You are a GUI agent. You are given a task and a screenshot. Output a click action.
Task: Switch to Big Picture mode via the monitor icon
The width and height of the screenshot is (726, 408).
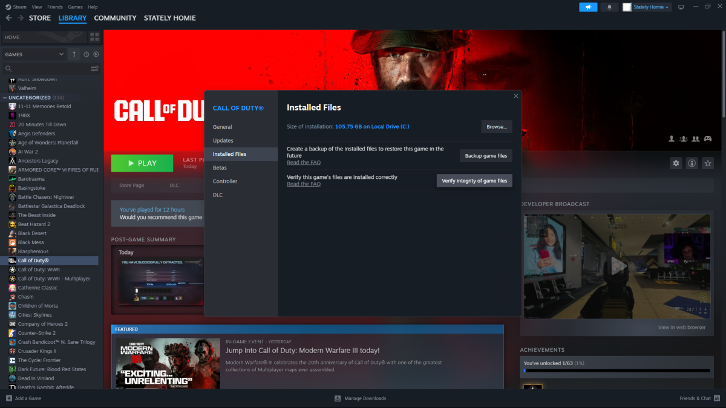tap(681, 7)
